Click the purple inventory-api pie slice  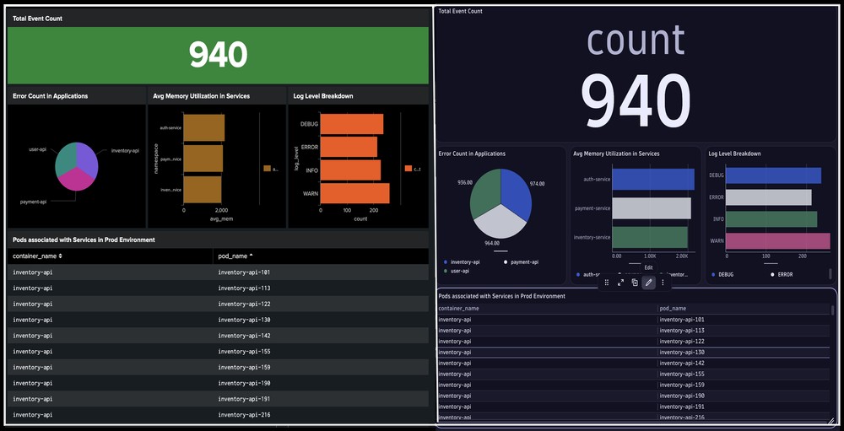[x=87, y=157]
